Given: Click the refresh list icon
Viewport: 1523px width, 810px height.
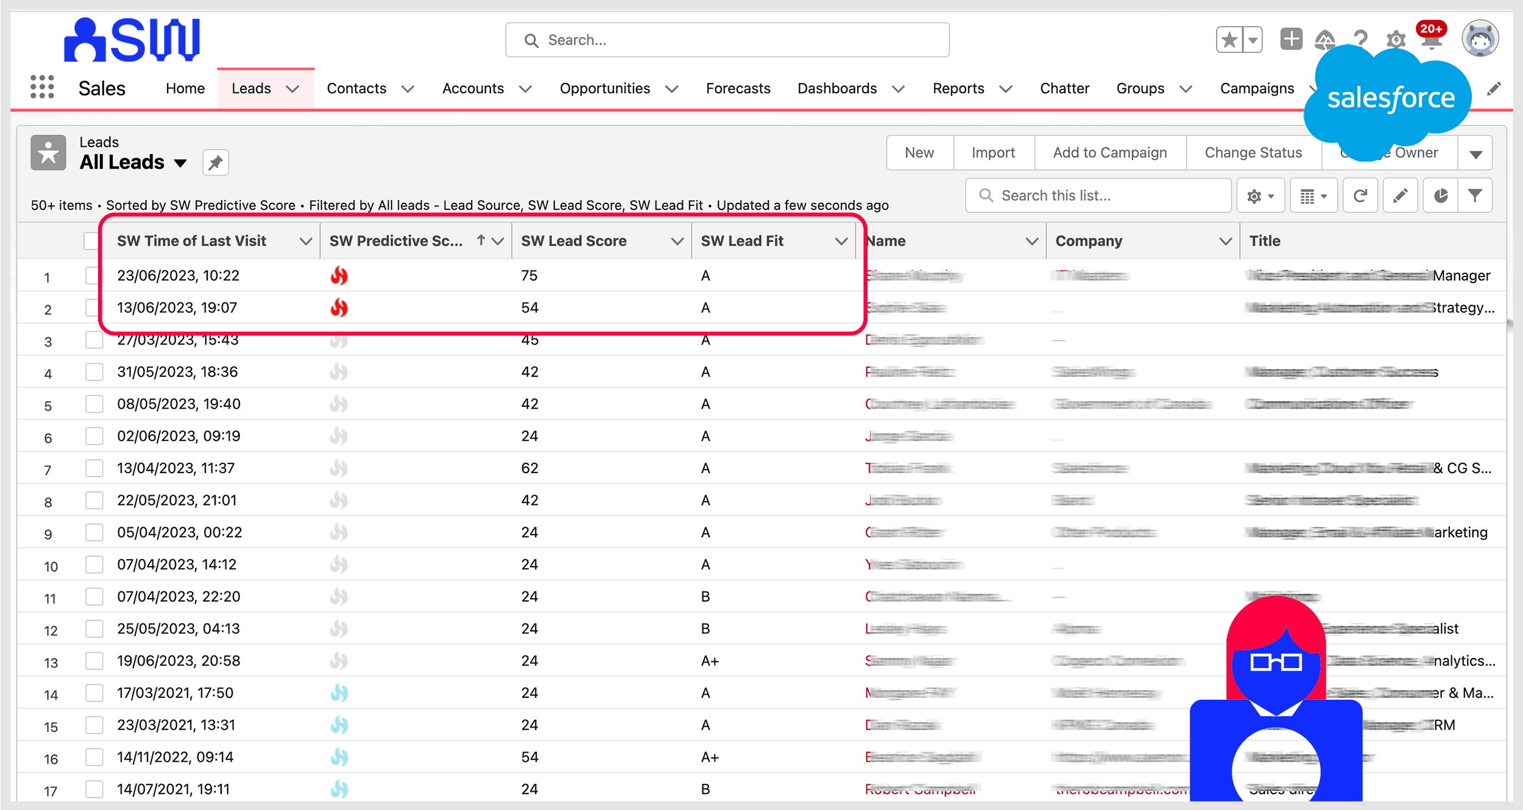Looking at the screenshot, I should [1360, 195].
